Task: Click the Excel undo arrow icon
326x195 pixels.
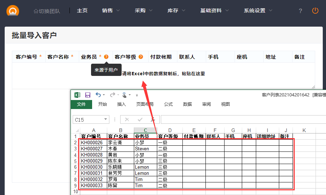Action: [x=98, y=95]
